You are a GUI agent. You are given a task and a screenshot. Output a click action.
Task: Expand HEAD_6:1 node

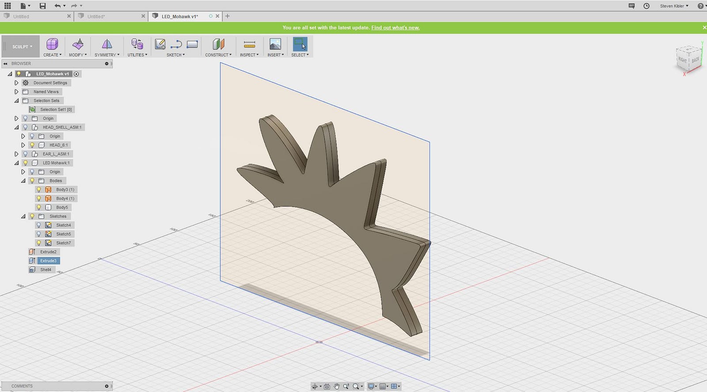coord(23,145)
